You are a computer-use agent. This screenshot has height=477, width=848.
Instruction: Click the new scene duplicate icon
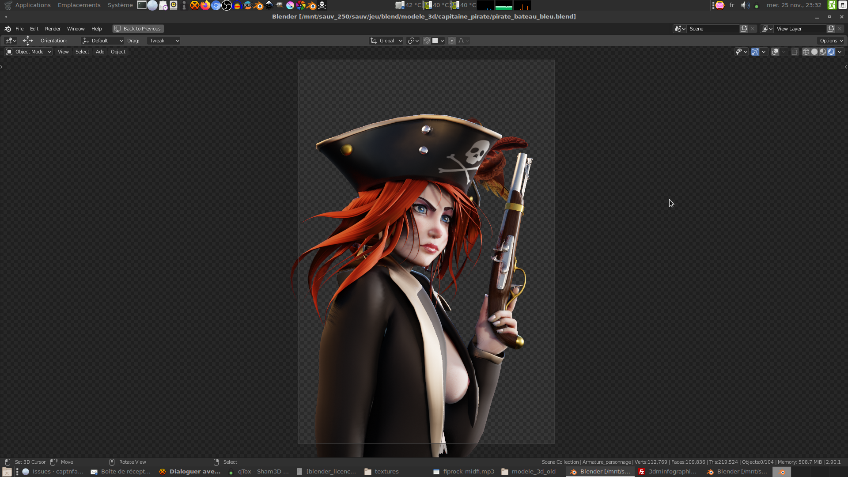click(x=744, y=29)
